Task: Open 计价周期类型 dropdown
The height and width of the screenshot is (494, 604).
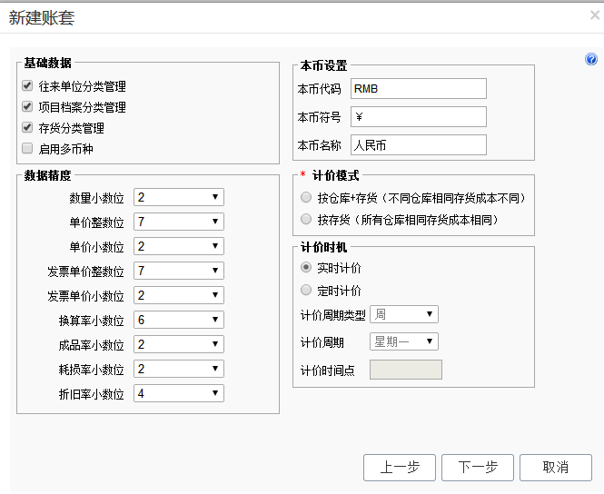Action: [x=404, y=314]
